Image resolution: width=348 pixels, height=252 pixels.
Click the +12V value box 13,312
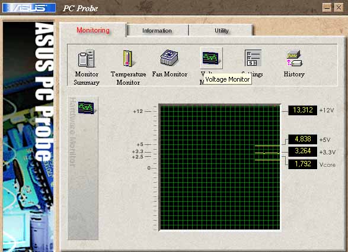tap(302, 110)
